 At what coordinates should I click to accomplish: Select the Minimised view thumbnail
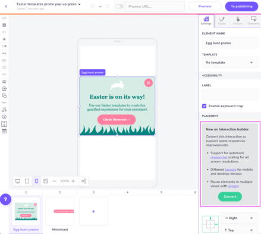coord(59,211)
